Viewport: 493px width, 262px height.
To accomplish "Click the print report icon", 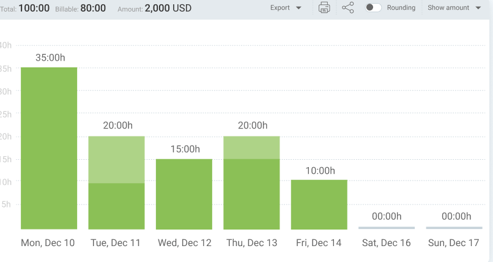I will click(x=325, y=8).
